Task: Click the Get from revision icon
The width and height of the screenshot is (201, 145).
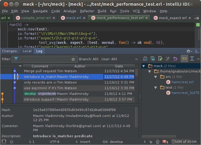Action: coord(153,59)
